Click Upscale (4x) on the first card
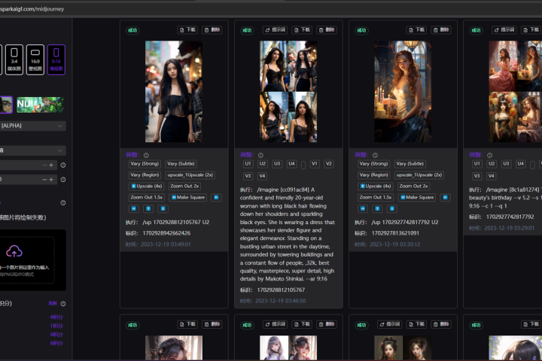Viewport: 542px width, 361px height. [x=146, y=186]
